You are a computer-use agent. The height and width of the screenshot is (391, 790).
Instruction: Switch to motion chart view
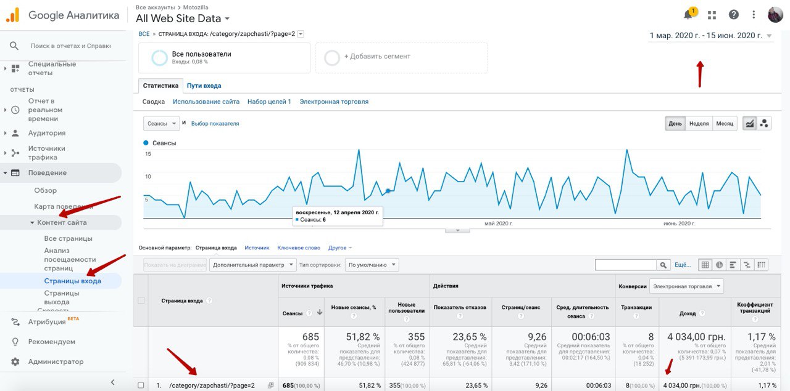(x=764, y=123)
